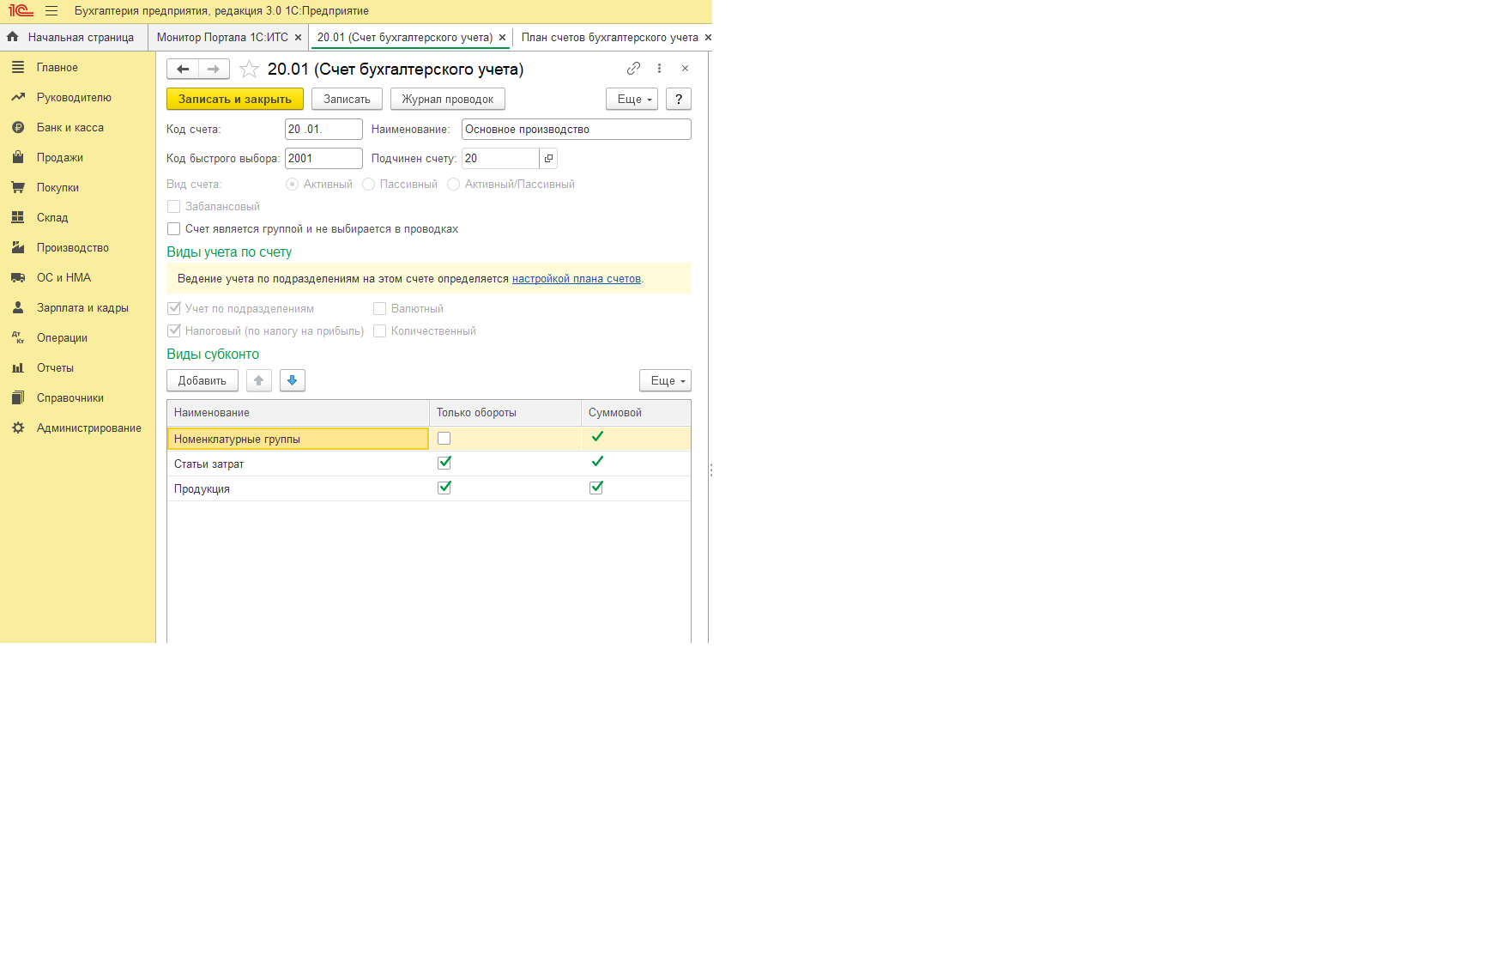Move subkonto up with arrow button
1493x958 pixels.
(259, 381)
